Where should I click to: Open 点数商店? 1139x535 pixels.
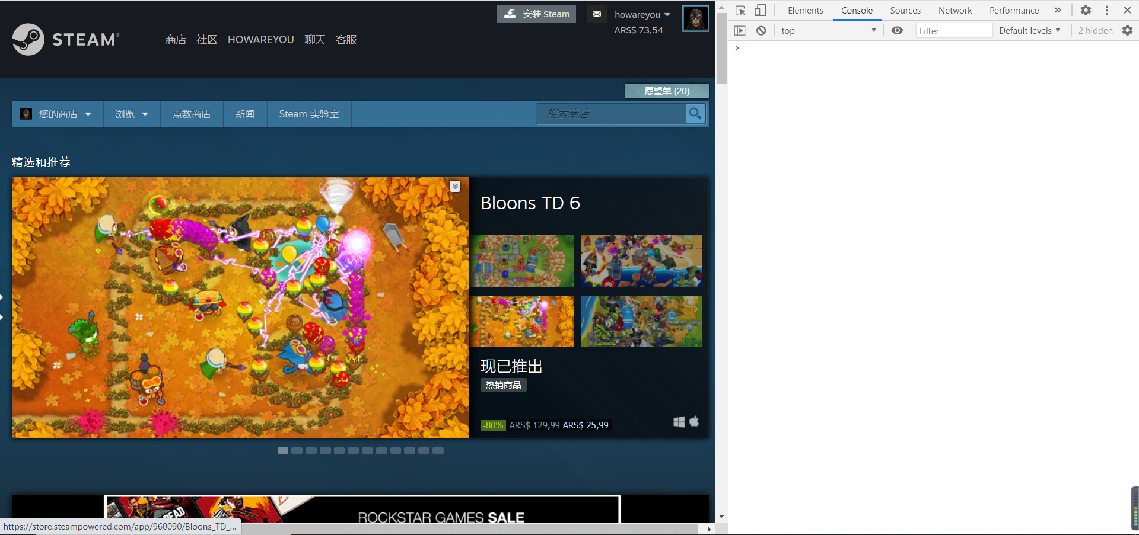pos(192,114)
